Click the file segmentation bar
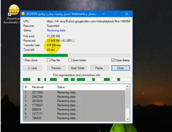The height and width of the screenshot is (132, 172). click(x=77, y=79)
